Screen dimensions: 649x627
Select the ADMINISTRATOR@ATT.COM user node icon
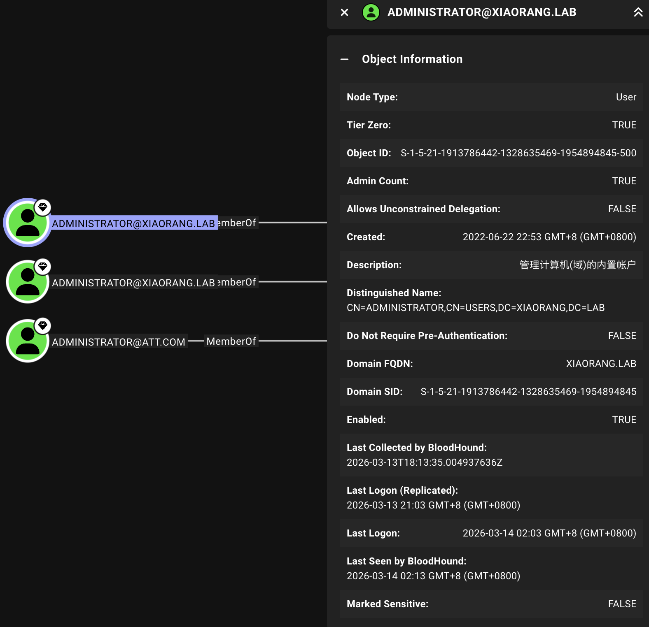coord(27,341)
